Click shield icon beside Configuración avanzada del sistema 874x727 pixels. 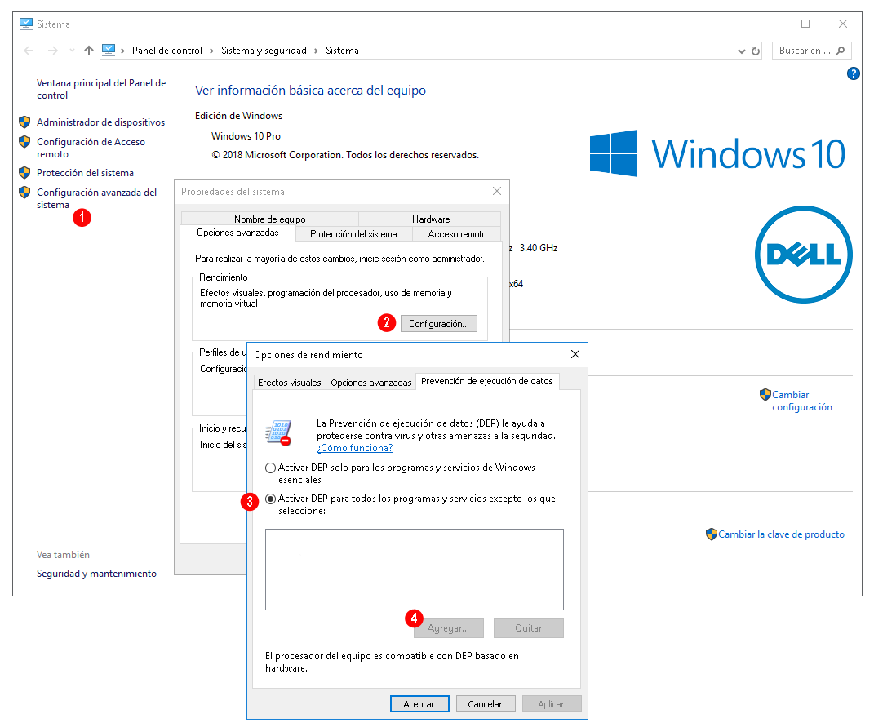point(24,193)
